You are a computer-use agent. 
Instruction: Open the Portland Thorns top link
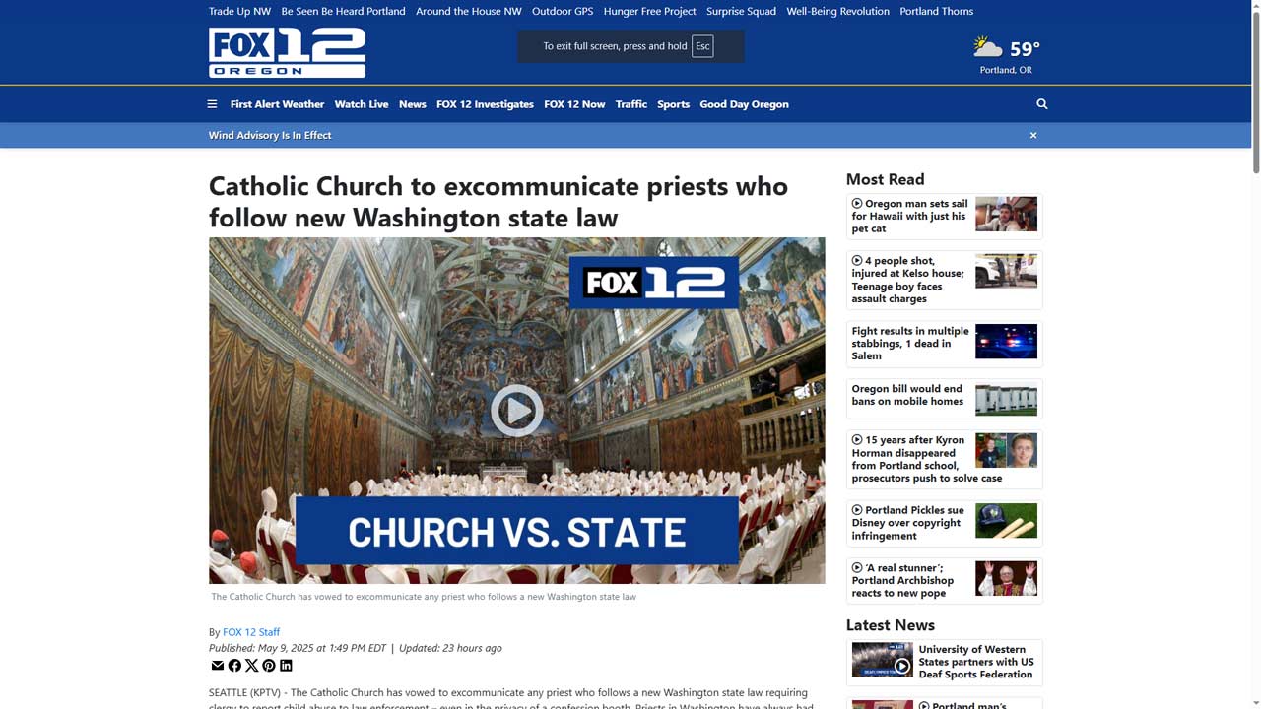936,11
